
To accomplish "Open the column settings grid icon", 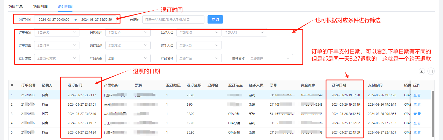I will click(x=431, y=71).
